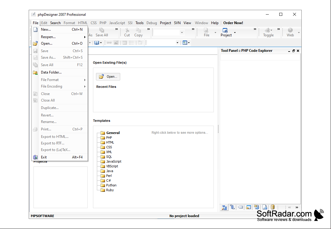The image size is (331, 229).
Task: Open the SVN menu
Action: 177,23
